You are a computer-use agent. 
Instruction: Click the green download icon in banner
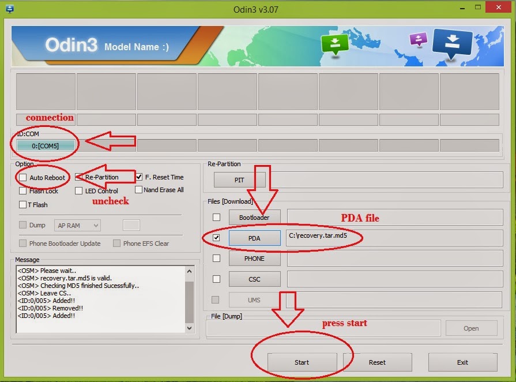pyautogui.click(x=334, y=44)
